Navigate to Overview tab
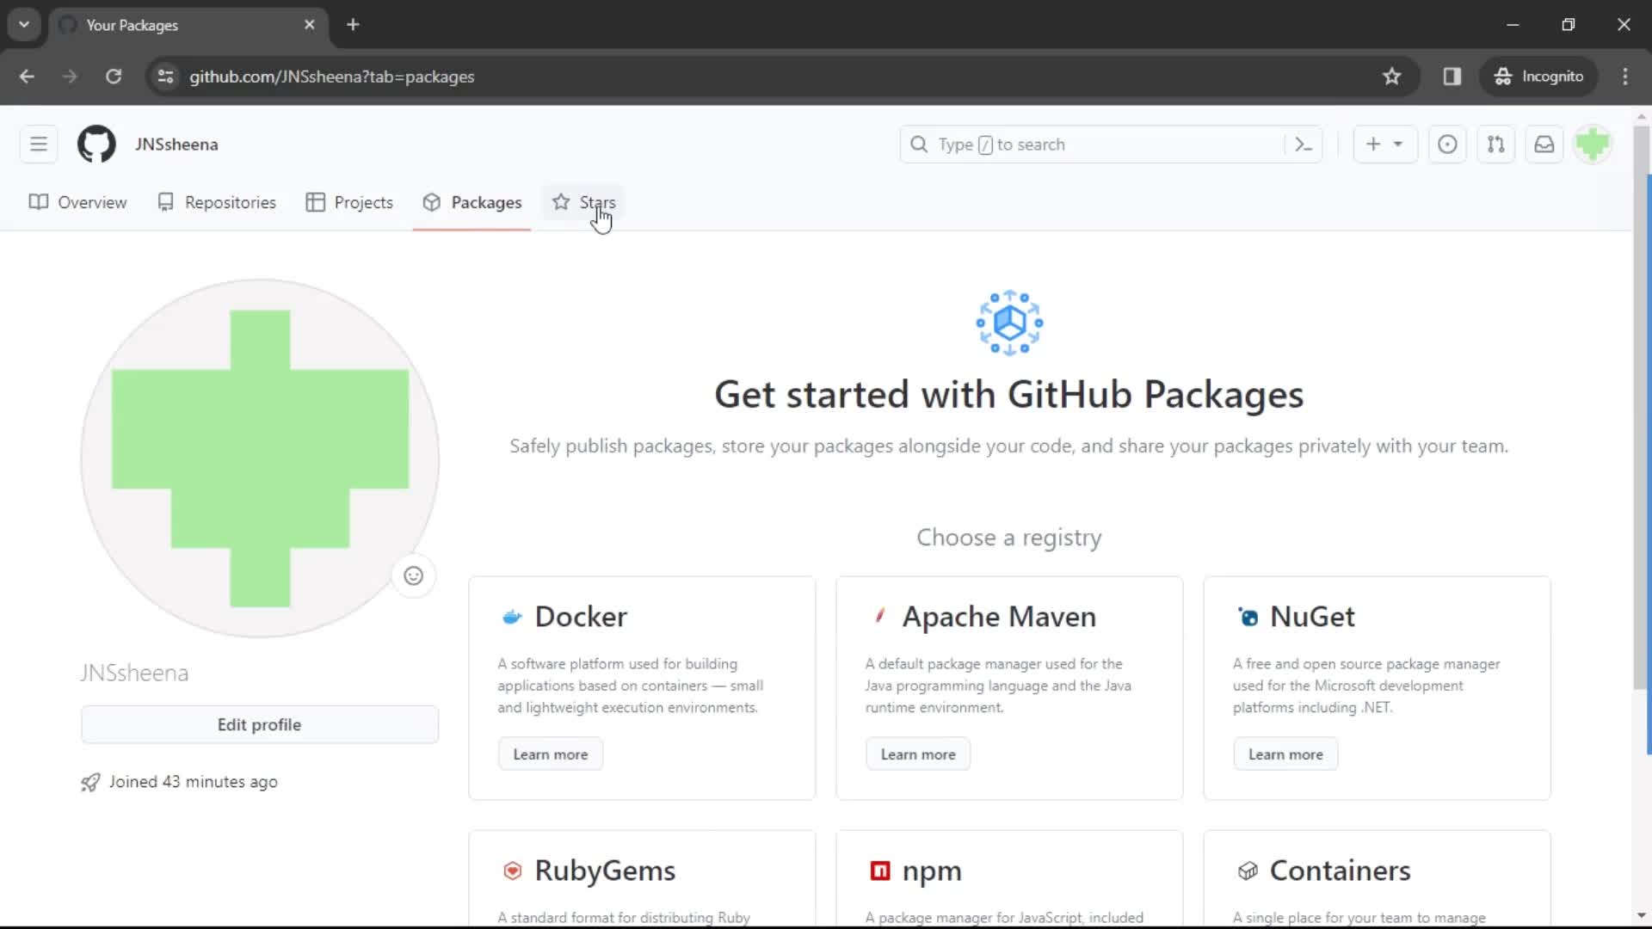 click(x=92, y=202)
